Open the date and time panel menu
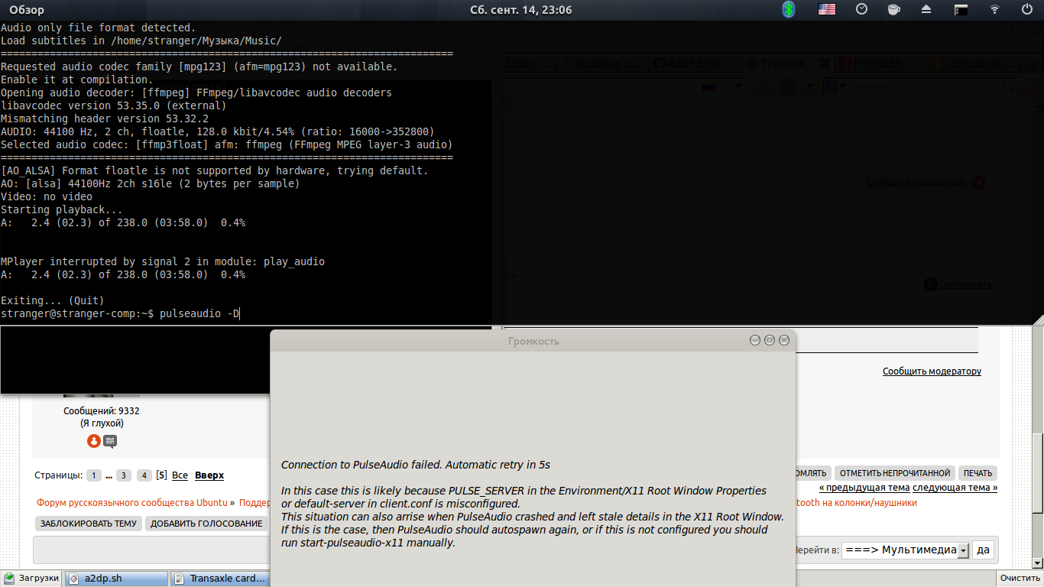 click(x=521, y=10)
